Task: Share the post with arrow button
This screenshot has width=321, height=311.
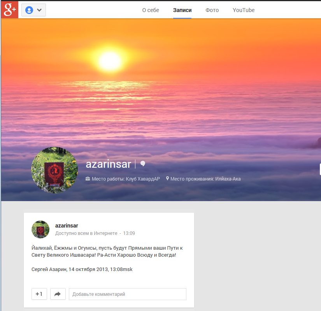Action: (58, 294)
